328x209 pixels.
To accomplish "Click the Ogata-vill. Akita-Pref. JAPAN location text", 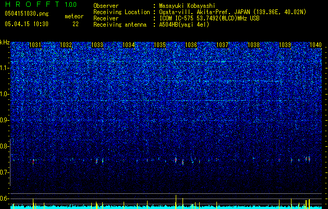I will 233,12.
